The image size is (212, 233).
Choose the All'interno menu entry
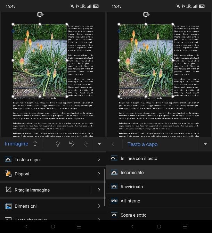tap(130, 201)
